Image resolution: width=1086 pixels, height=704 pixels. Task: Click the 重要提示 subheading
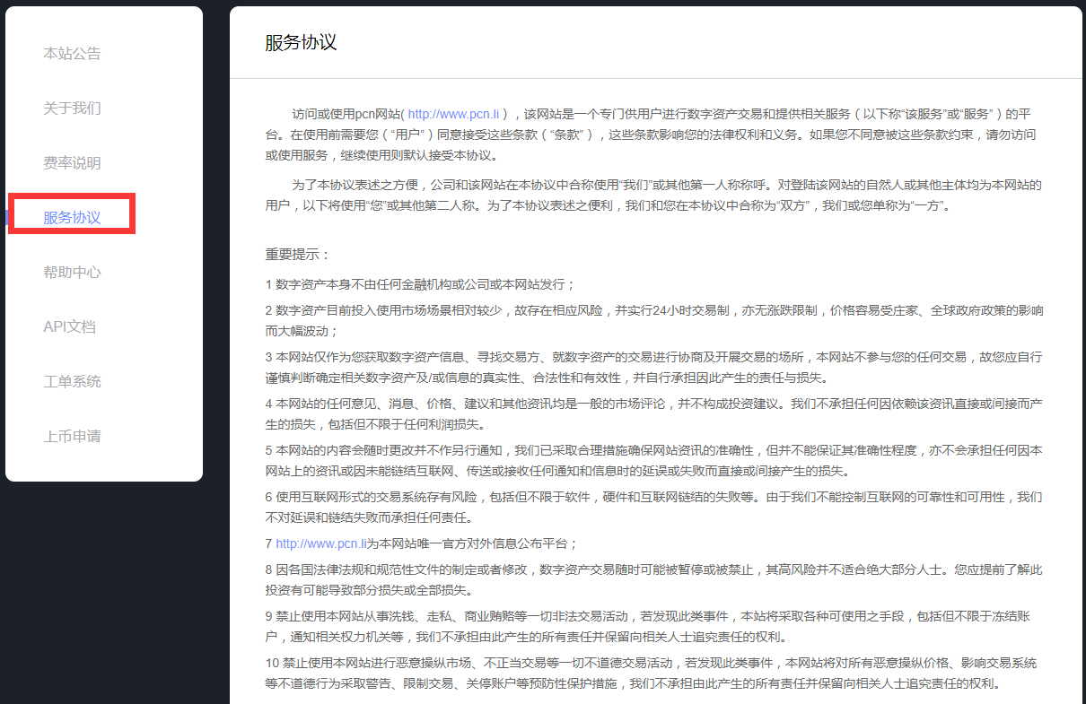coord(298,255)
